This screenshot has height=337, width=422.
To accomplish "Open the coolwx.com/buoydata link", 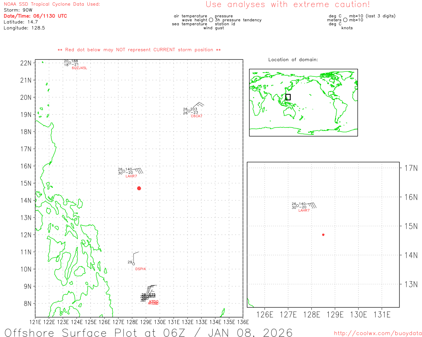I will pyautogui.click(x=378, y=333).
